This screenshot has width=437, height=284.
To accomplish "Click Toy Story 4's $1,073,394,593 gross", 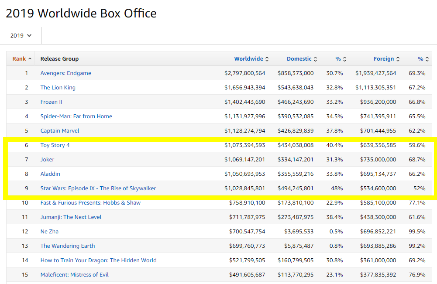I will pyautogui.click(x=245, y=145).
